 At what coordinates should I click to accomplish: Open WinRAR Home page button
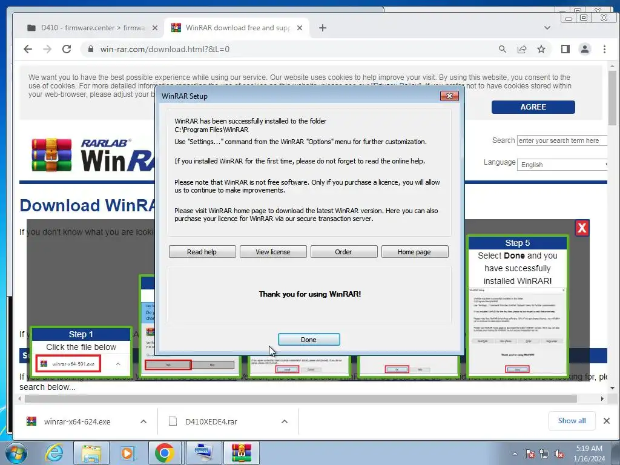coord(414,252)
